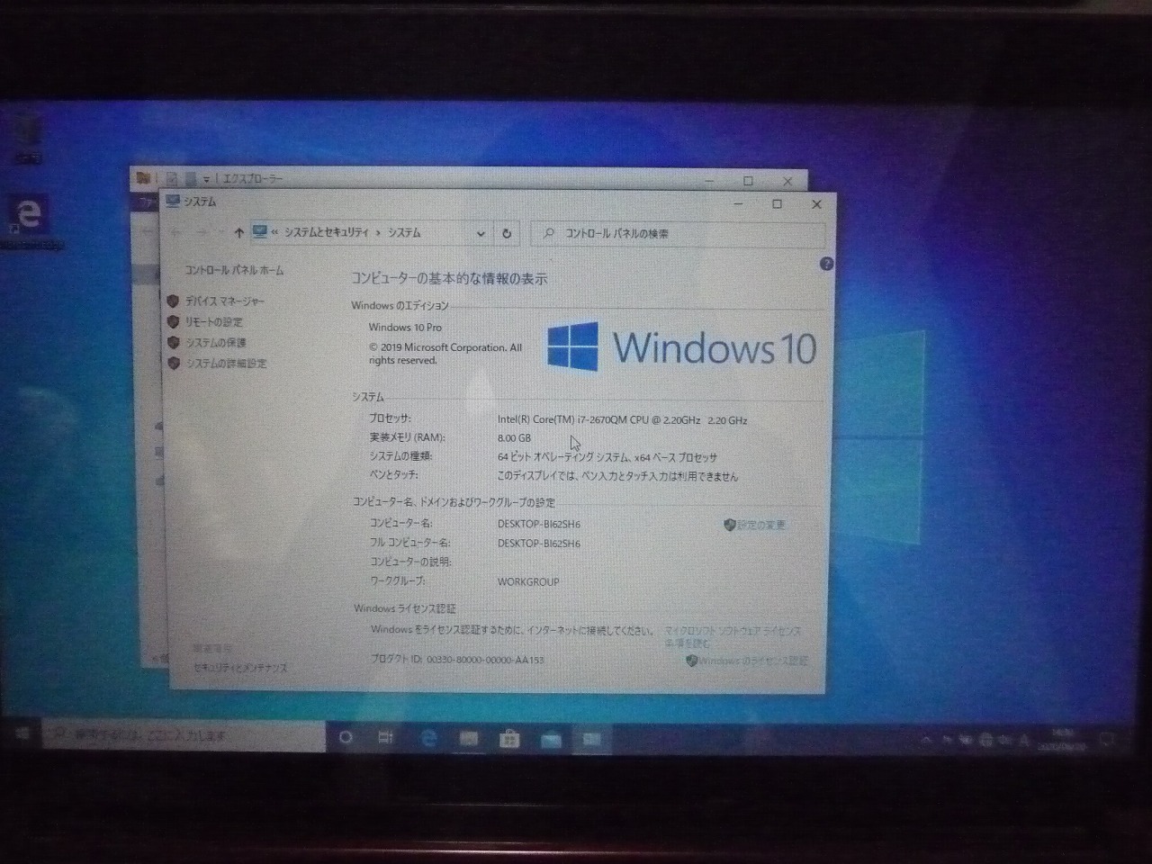Show hidden tray icons chevron

pos(925,741)
